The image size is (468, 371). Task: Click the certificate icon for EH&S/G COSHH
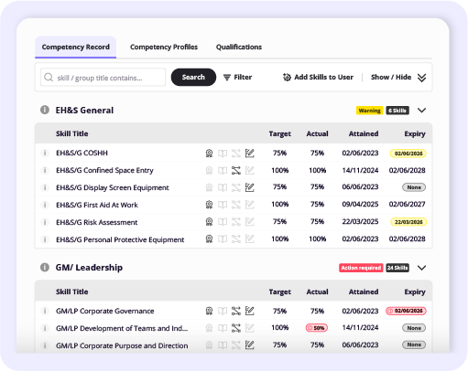pyautogui.click(x=209, y=154)
